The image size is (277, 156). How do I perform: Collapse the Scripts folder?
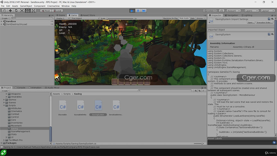[x=4, y=105]
